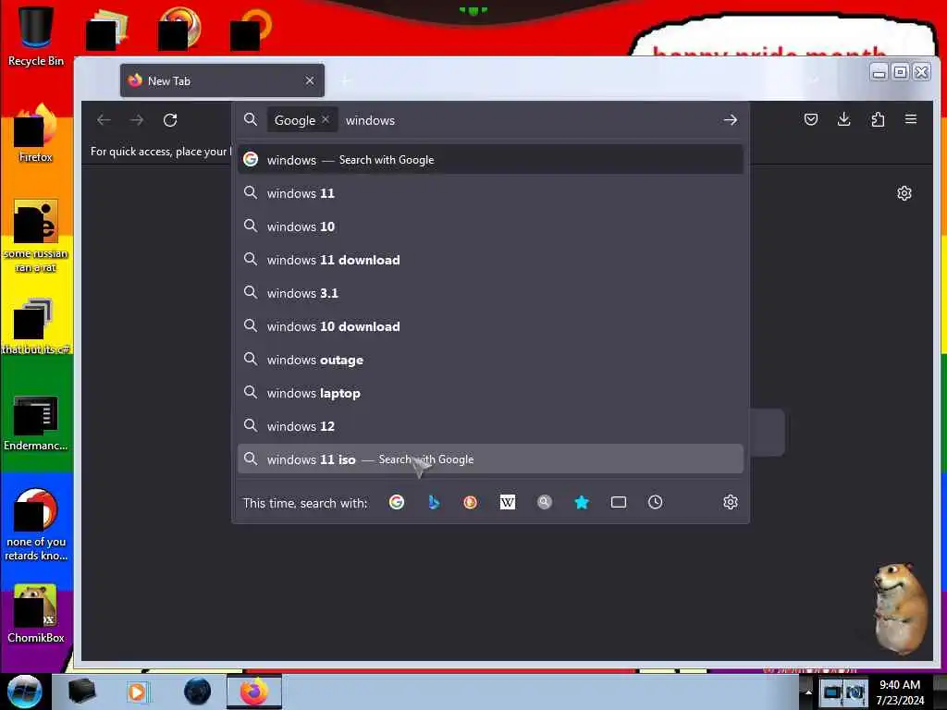Click the address bar text 'windows'
947x710 pixels.
[x=370, y=120]
